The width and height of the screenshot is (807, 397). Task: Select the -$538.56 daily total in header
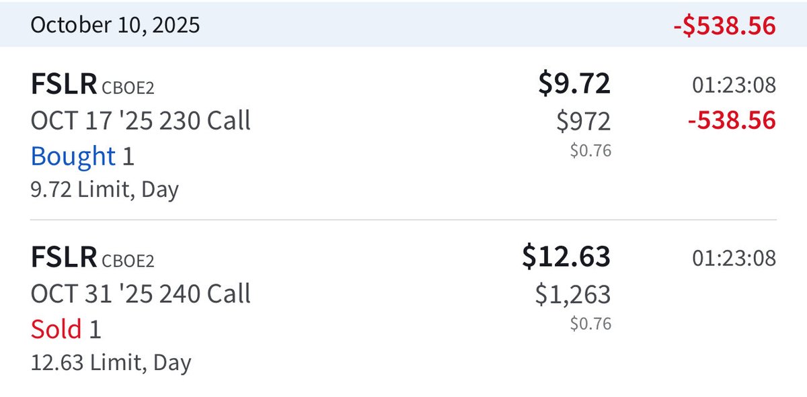coord(724,26)
